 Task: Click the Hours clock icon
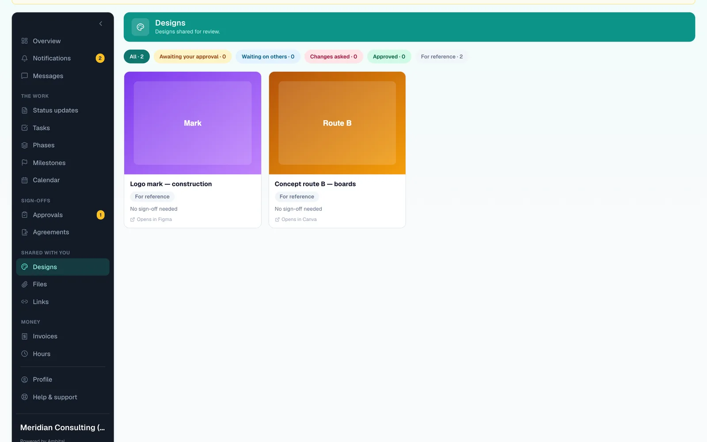[25, 354]
